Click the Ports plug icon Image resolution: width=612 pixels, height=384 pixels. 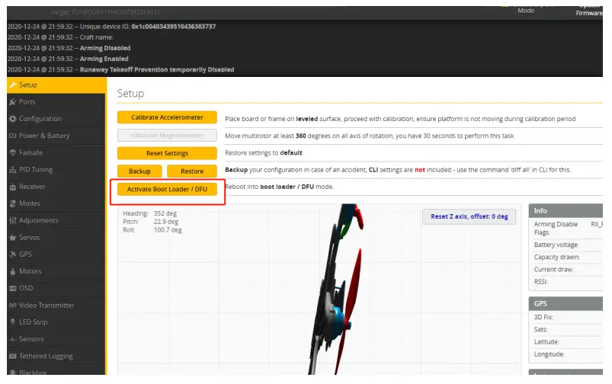point(12,102)
